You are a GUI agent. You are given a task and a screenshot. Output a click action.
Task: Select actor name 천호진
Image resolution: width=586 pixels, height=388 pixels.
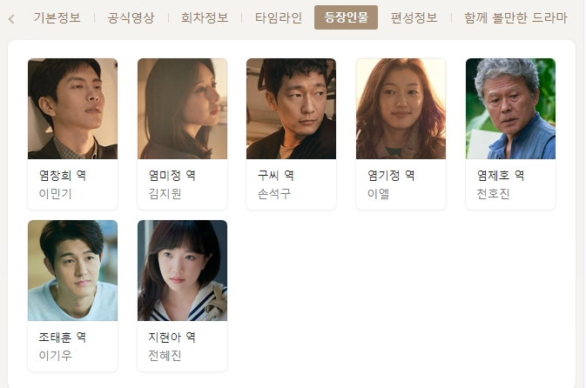coord(494,194)
